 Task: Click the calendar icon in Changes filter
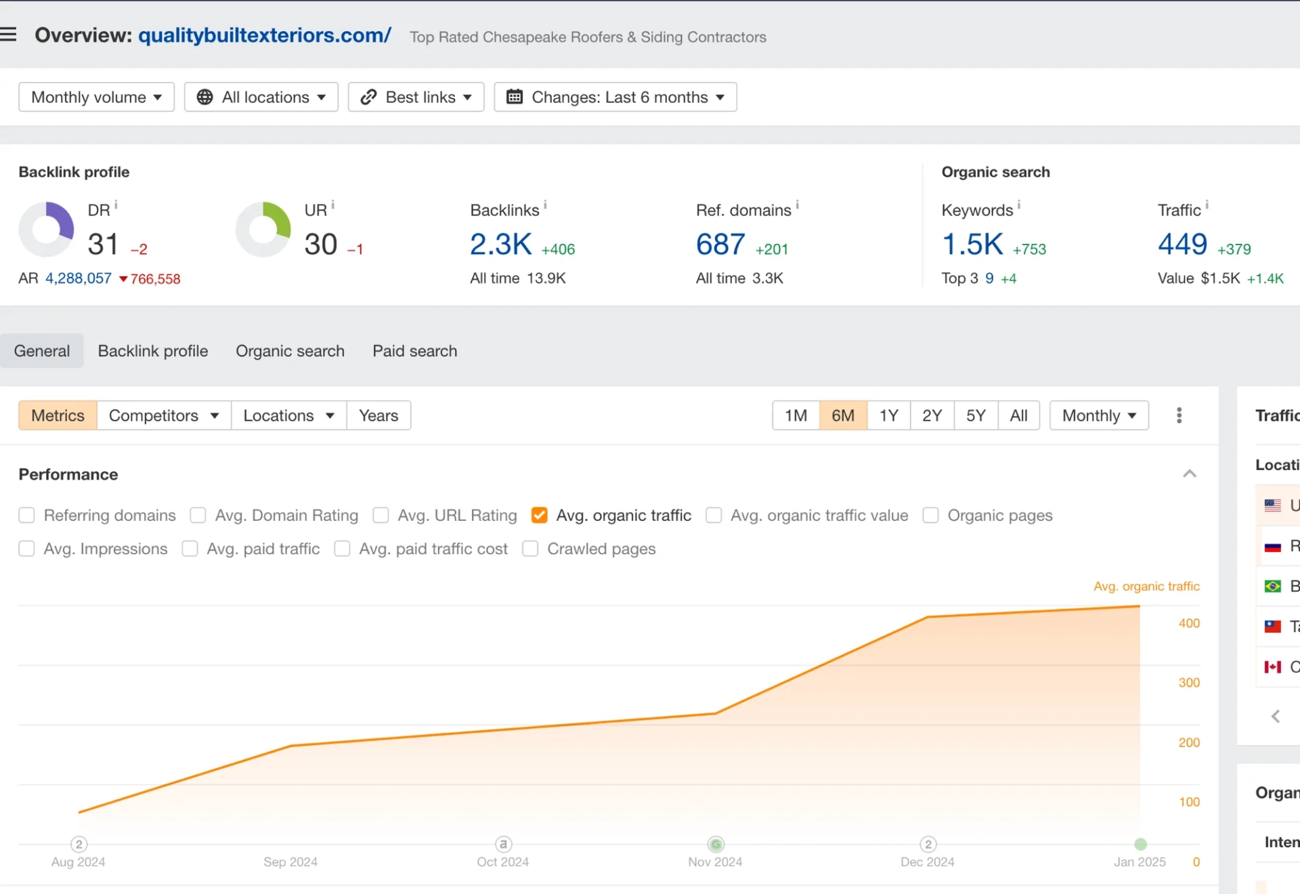point(515,97)
